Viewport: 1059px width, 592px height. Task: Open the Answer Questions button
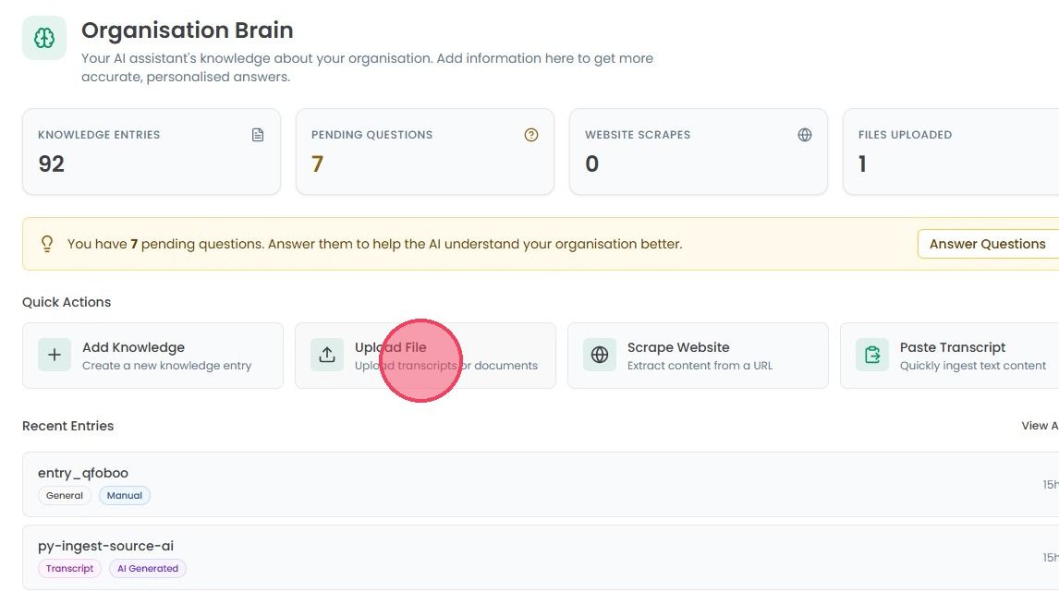[988, 244]
